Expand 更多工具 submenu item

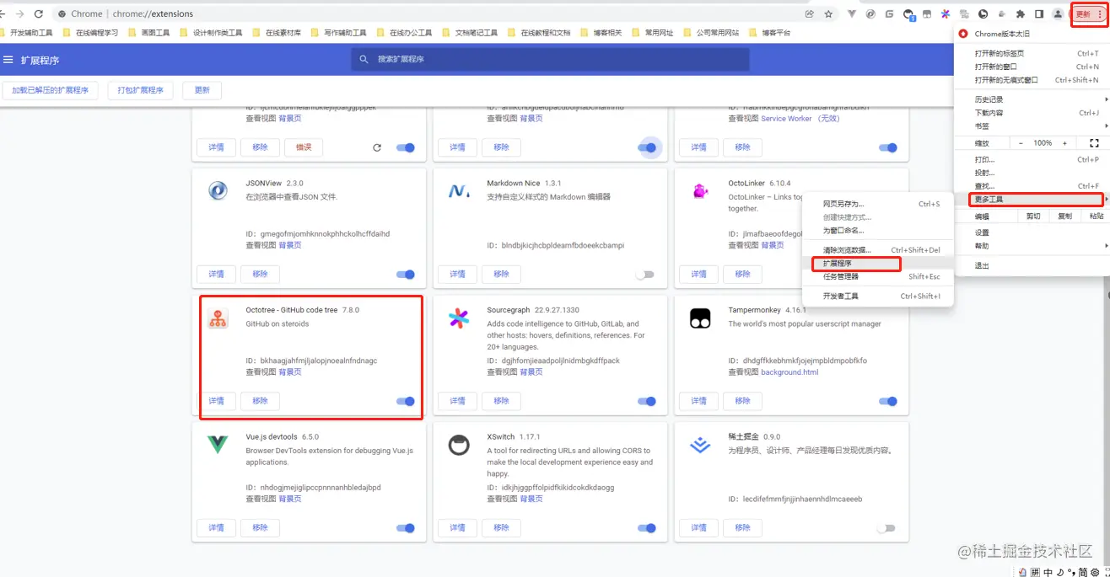1031,200
